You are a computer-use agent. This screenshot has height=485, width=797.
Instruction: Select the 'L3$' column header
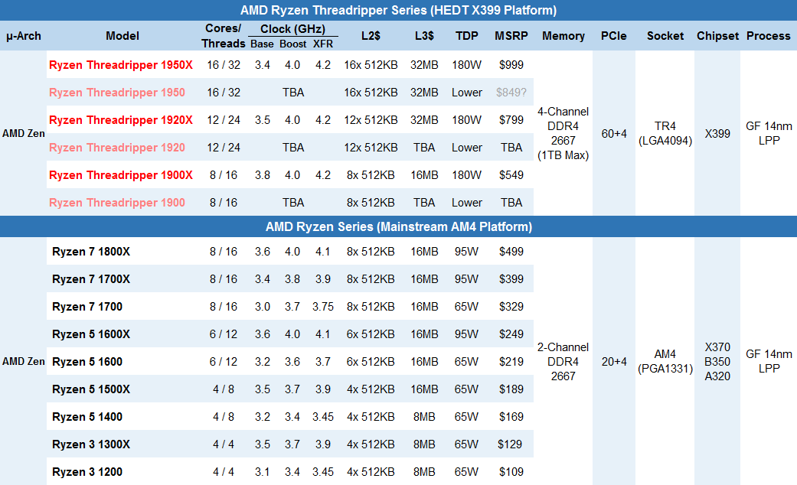point(424,36)
